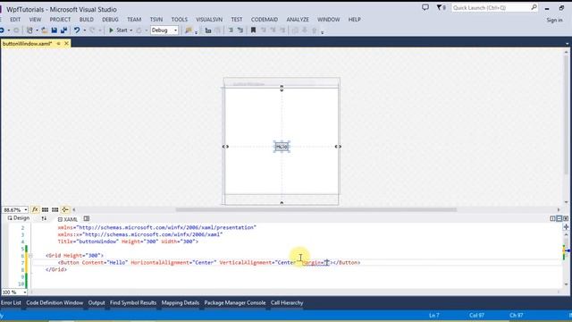The height and width of the screenshot is (322, 572).
Task: Close the buttonWindow.xaml tab
Action: (x=66, y=44)
